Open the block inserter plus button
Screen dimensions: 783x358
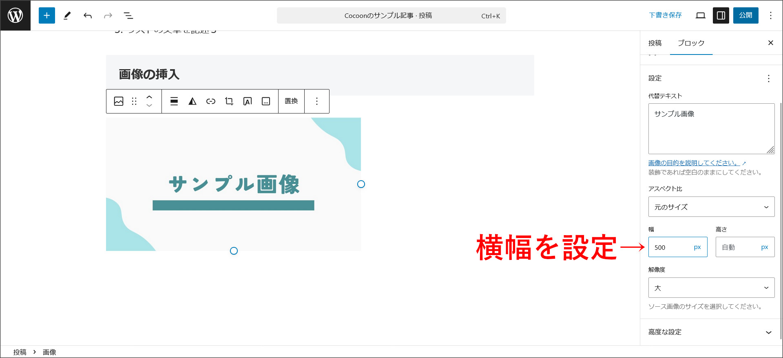47,15
